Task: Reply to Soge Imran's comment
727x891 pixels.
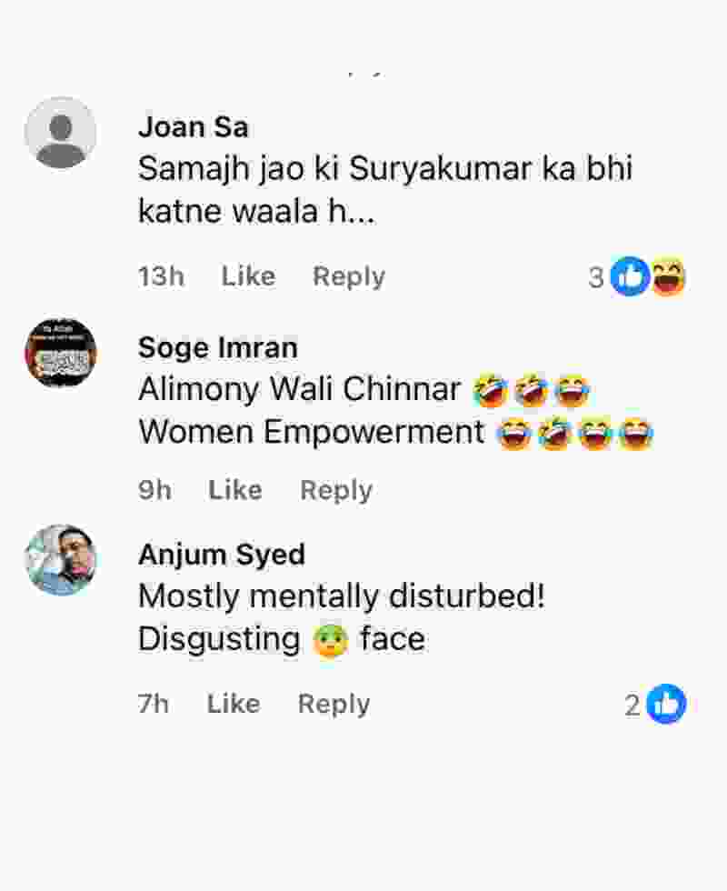Action: click(336, 490)
